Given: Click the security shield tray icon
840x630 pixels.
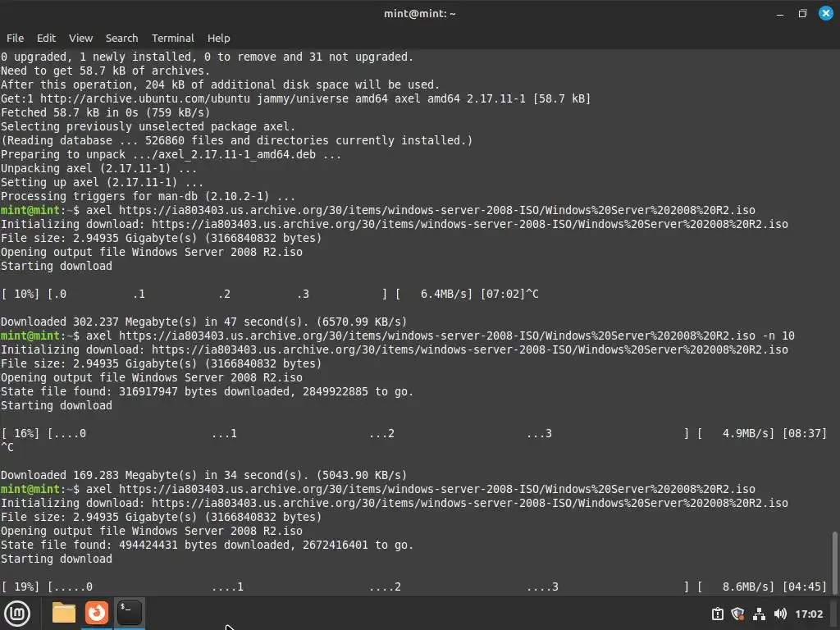Looking at the screenshot, I should click(737, 614).
